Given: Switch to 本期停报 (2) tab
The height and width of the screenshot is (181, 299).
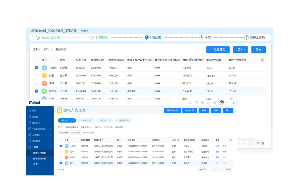Looking at the screenshot, I should [x=123, y=120].
